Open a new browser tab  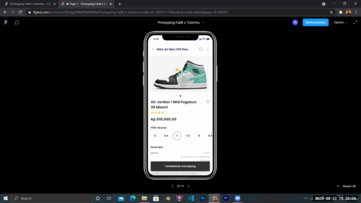120,4
